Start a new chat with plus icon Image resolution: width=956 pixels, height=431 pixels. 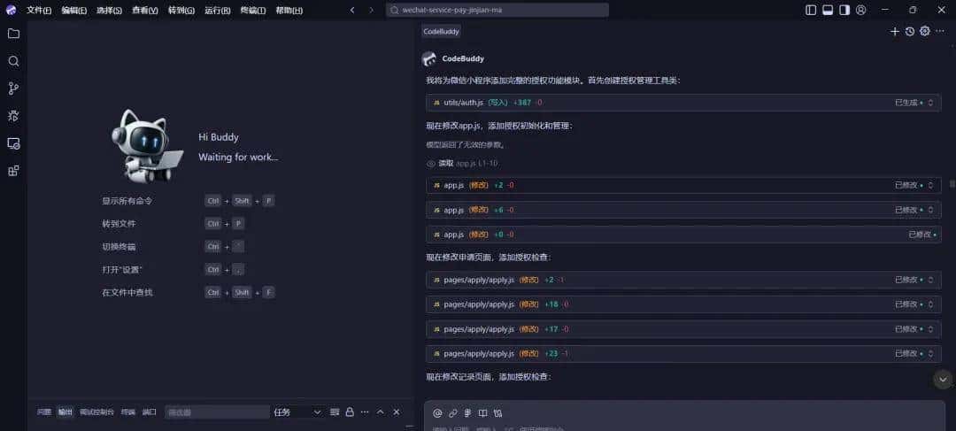tap(894, 32)
